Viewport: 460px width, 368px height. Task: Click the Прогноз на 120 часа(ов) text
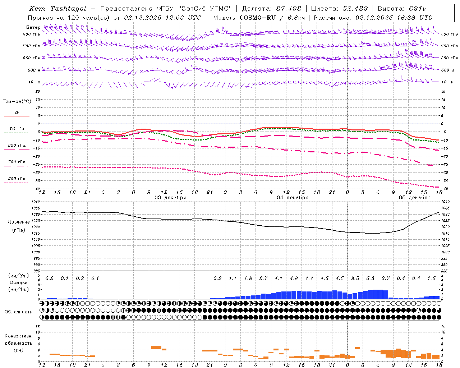click(x=69, y=18)
